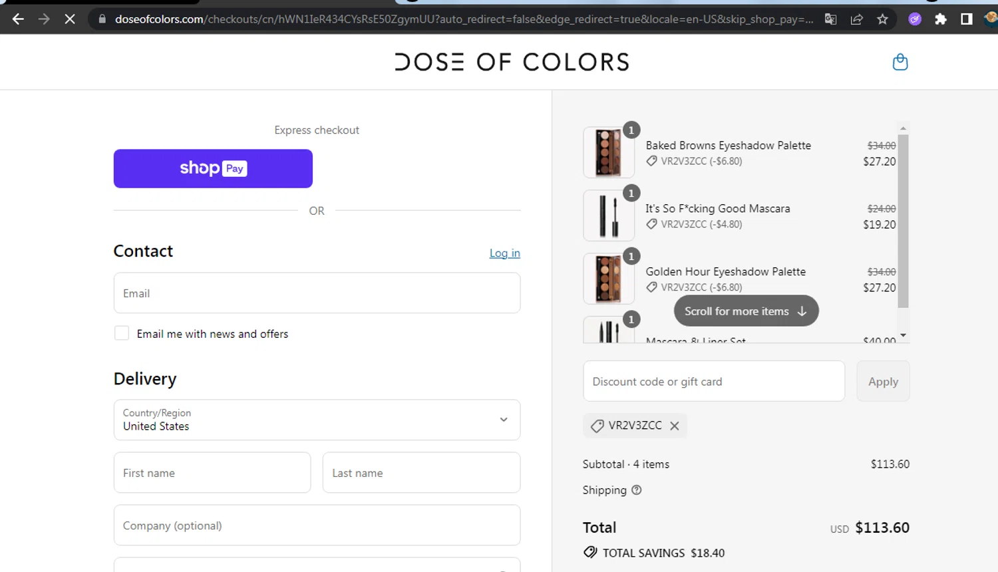Screen dimensions: 998x572
Task: Go back with the browser back arrow
Action: [x=18, y=19]
